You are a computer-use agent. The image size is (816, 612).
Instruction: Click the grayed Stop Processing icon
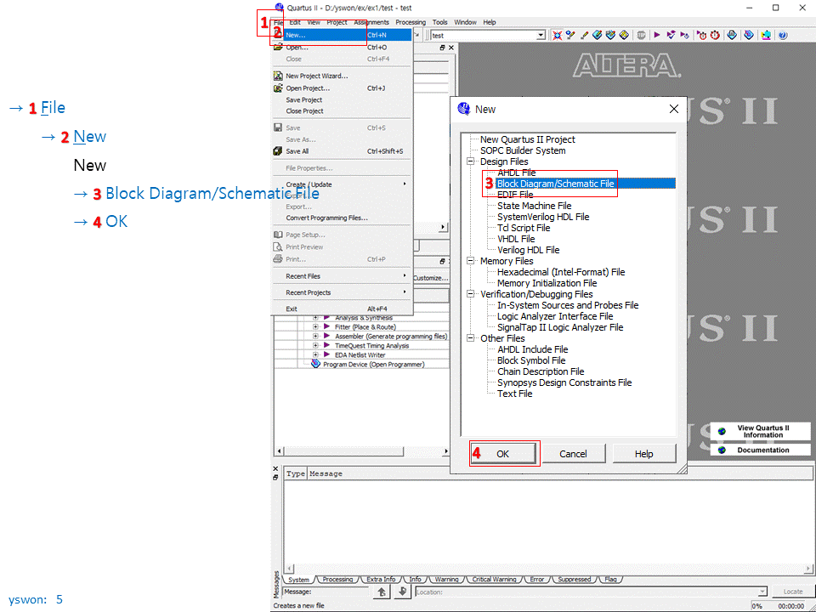(x=641, y=35)
